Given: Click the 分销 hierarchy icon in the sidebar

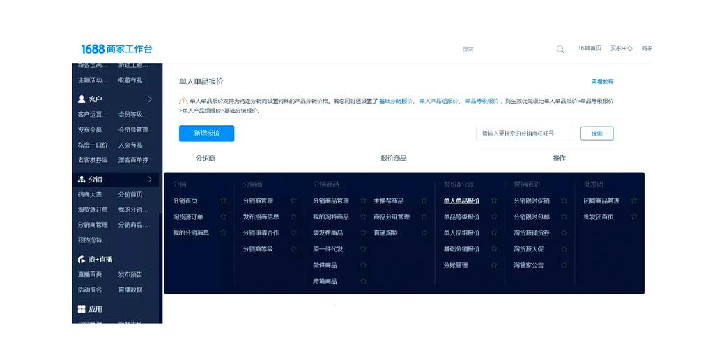Looking at the screenshot, I should coord(82,180).
